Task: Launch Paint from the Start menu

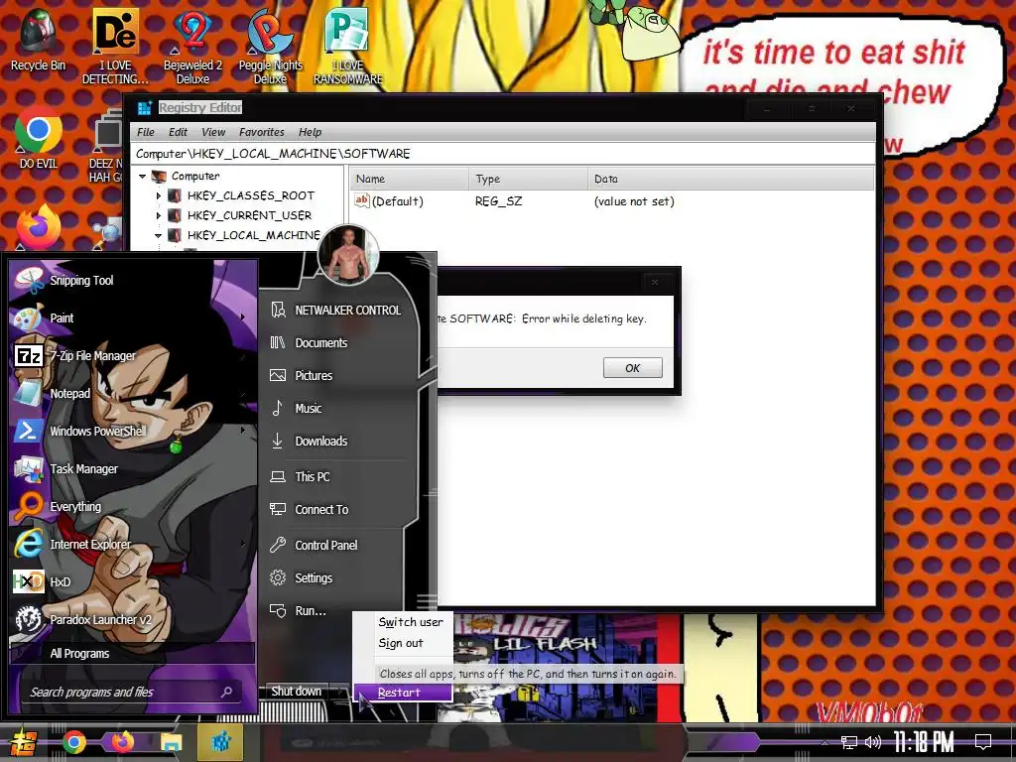Action: click(62, 318)
